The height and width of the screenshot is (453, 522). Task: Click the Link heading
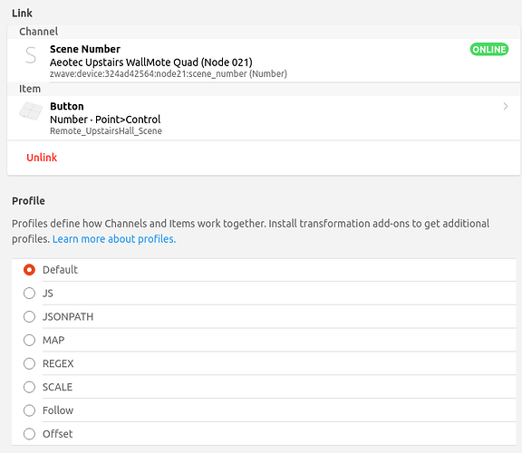tap(23, 13)
